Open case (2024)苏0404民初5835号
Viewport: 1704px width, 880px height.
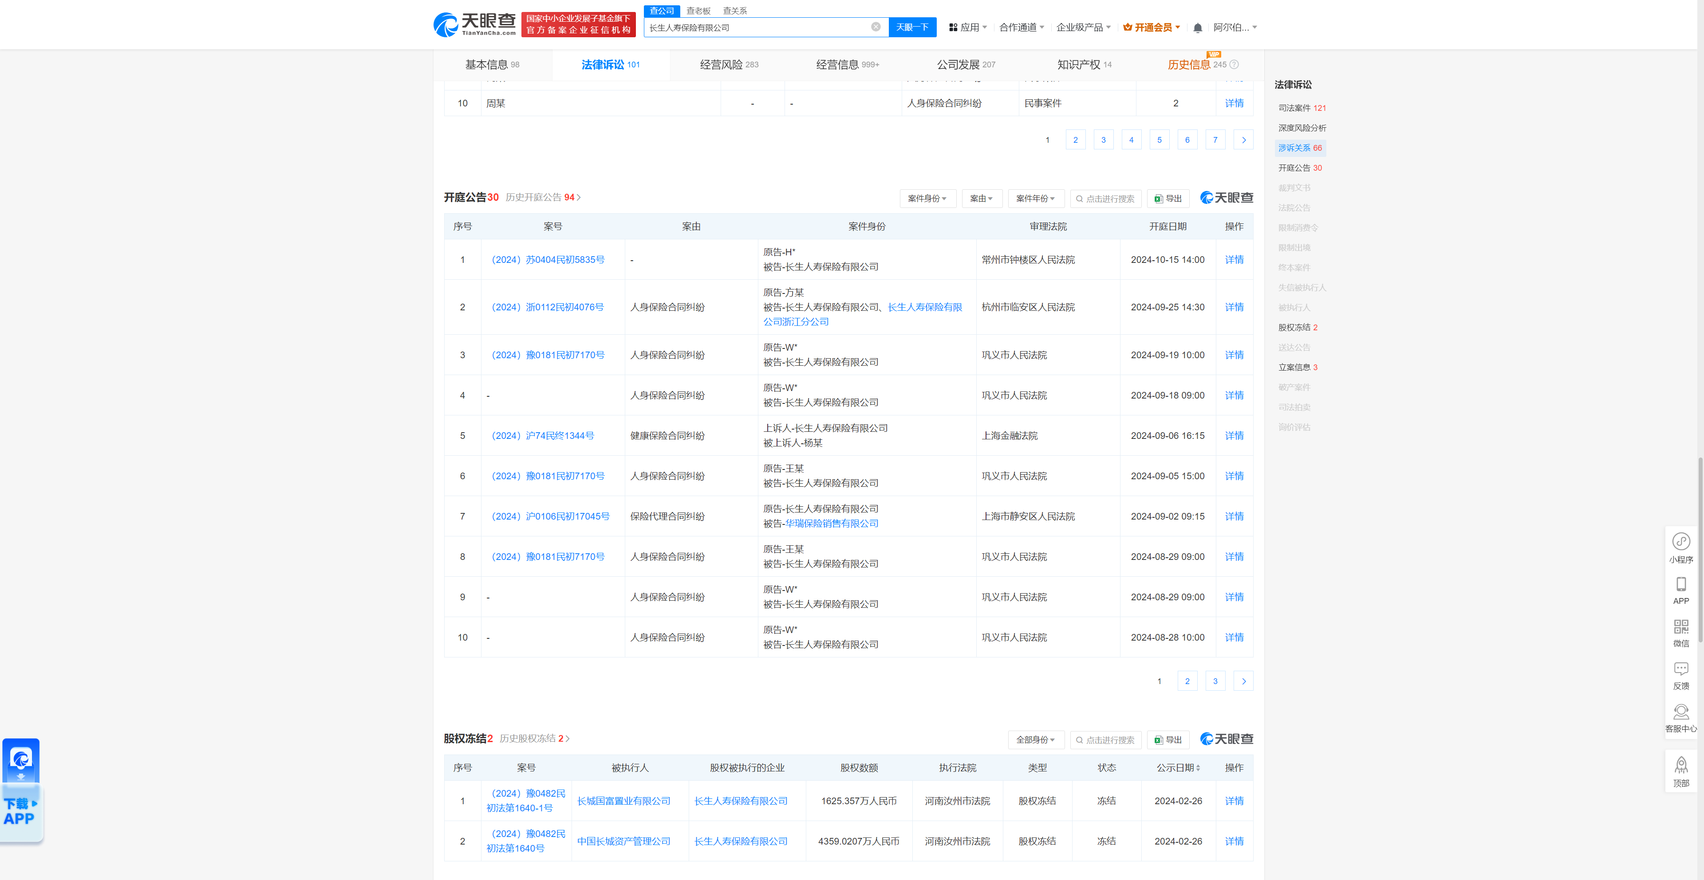[548, 260]
